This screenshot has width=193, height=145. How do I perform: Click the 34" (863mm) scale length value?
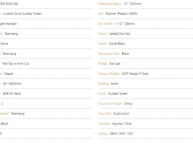point(12,84)
